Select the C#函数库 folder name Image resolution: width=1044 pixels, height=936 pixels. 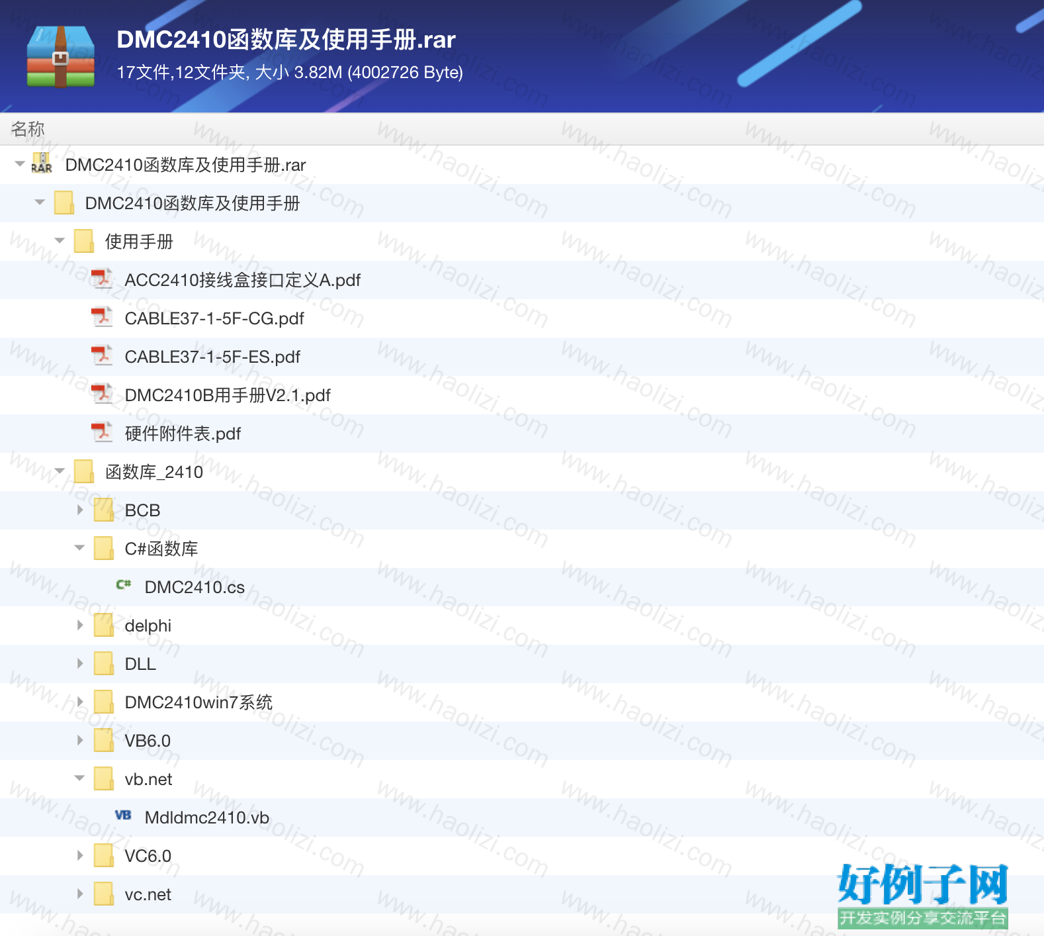pyautogui.click(x=161, y=549)
